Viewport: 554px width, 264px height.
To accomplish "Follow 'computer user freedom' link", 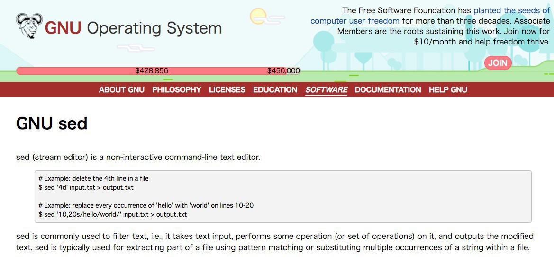I will pos(354,21).
